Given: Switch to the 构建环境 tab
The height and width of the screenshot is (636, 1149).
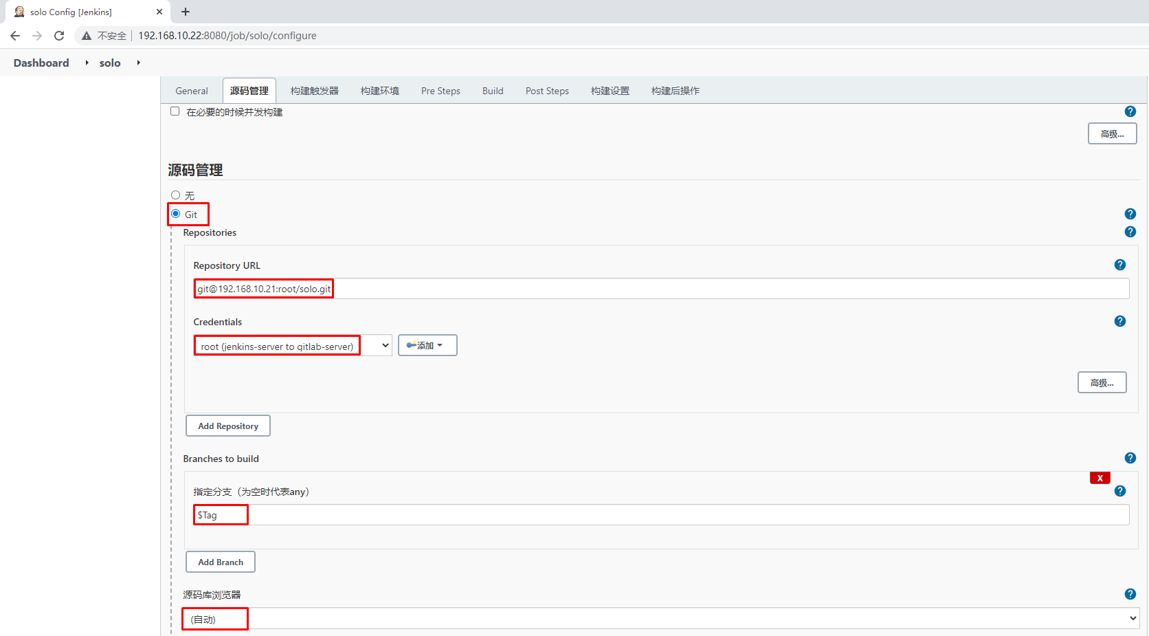Looking at the screenshot, I should click(x=380, y=91).
